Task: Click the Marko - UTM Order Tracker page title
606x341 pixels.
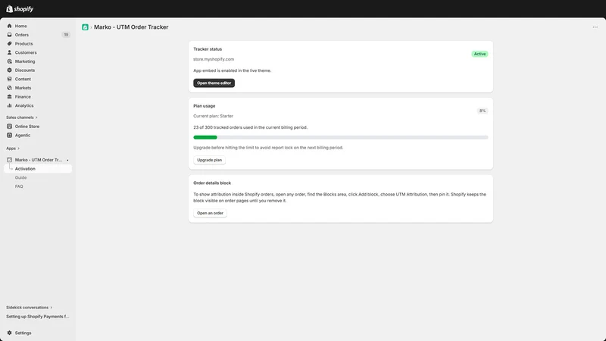Action: coord(131,27)
